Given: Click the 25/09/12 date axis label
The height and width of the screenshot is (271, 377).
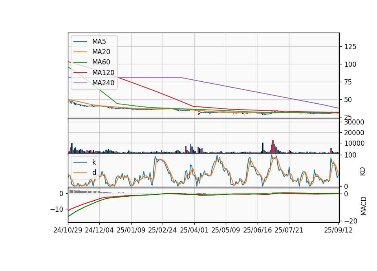Looking at the screenshot, I should click(x=338, y=230).
